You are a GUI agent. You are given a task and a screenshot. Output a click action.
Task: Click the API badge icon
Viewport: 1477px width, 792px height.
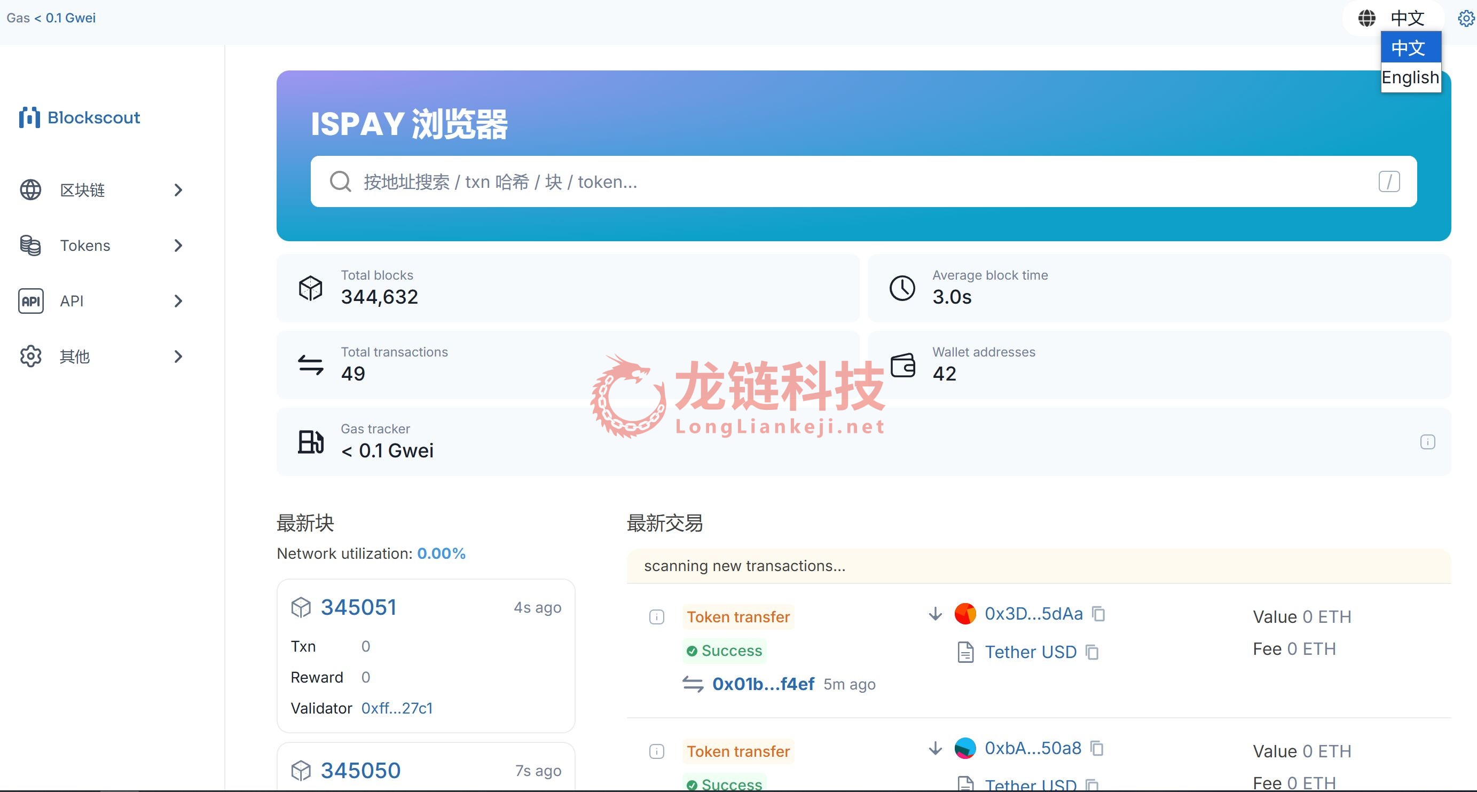point(30,301)
